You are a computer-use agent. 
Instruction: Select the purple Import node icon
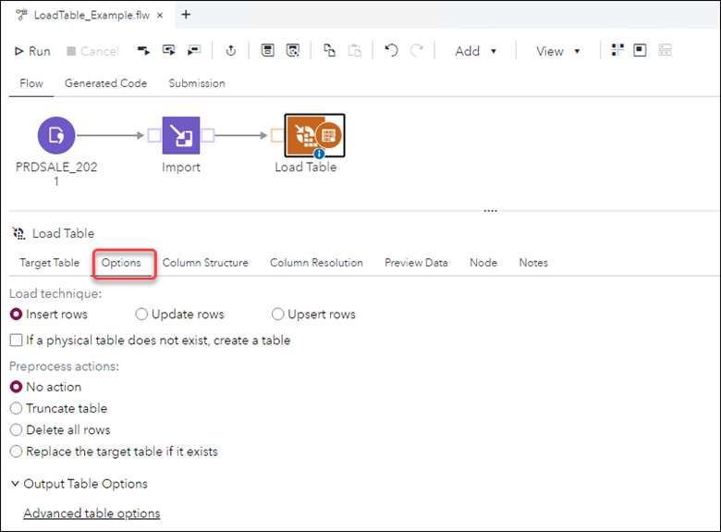pyautogui.click(x=181, y=136)
